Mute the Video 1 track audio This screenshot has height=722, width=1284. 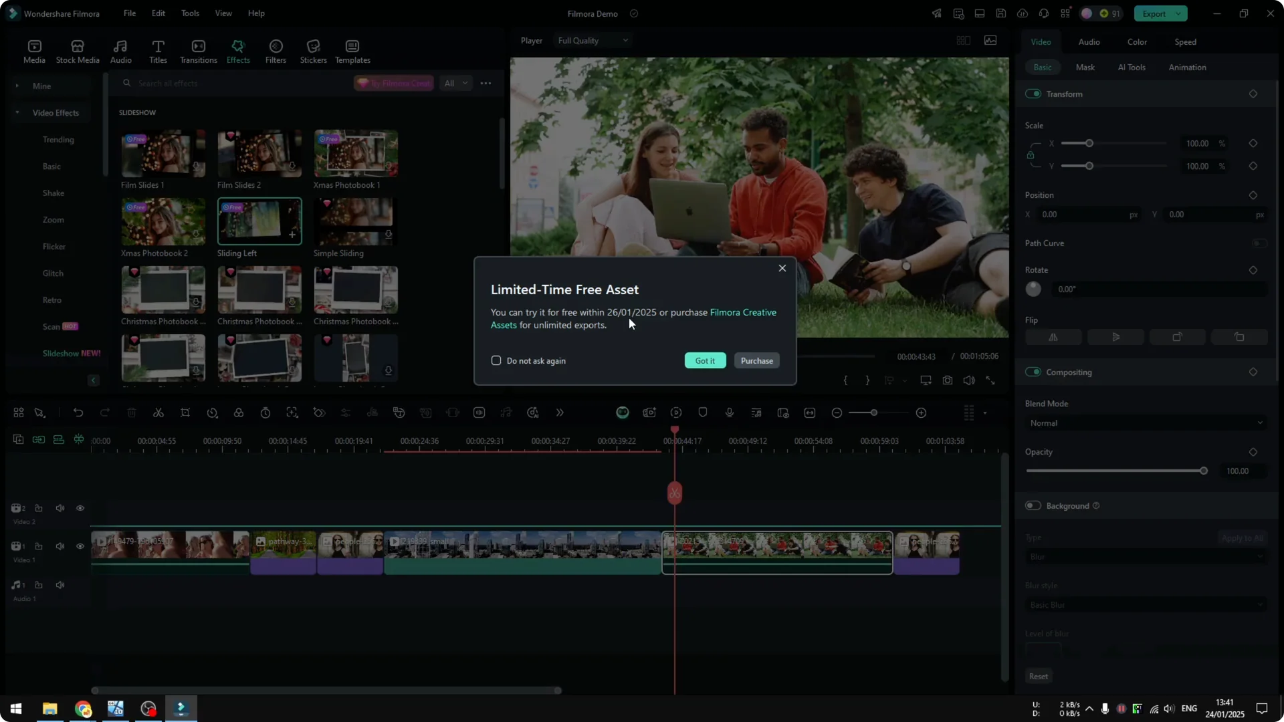click(60, 547)
